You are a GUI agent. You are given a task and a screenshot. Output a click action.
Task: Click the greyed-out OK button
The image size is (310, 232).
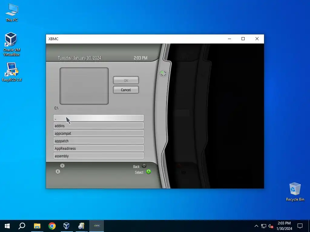click(126, 80)
